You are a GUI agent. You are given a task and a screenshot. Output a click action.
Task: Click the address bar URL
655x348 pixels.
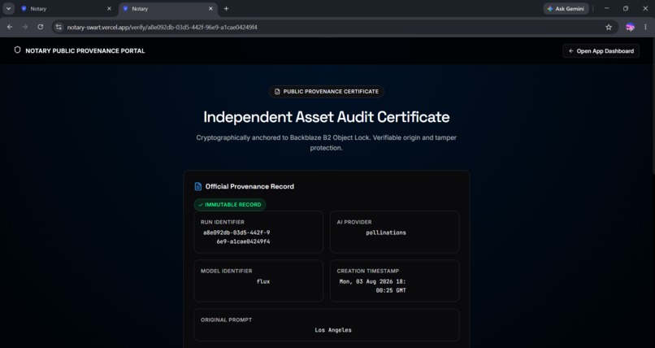(162, 27)
